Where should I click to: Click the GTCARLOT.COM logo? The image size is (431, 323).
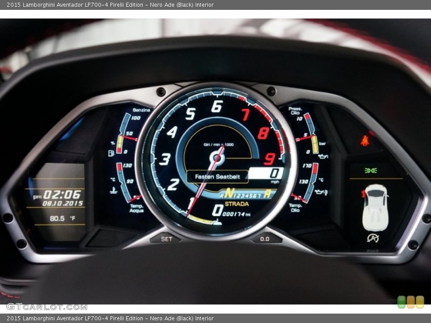click(x=47, y=307)
